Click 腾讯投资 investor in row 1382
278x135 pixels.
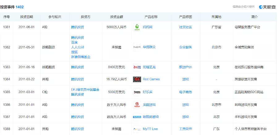tap(78, 38)
